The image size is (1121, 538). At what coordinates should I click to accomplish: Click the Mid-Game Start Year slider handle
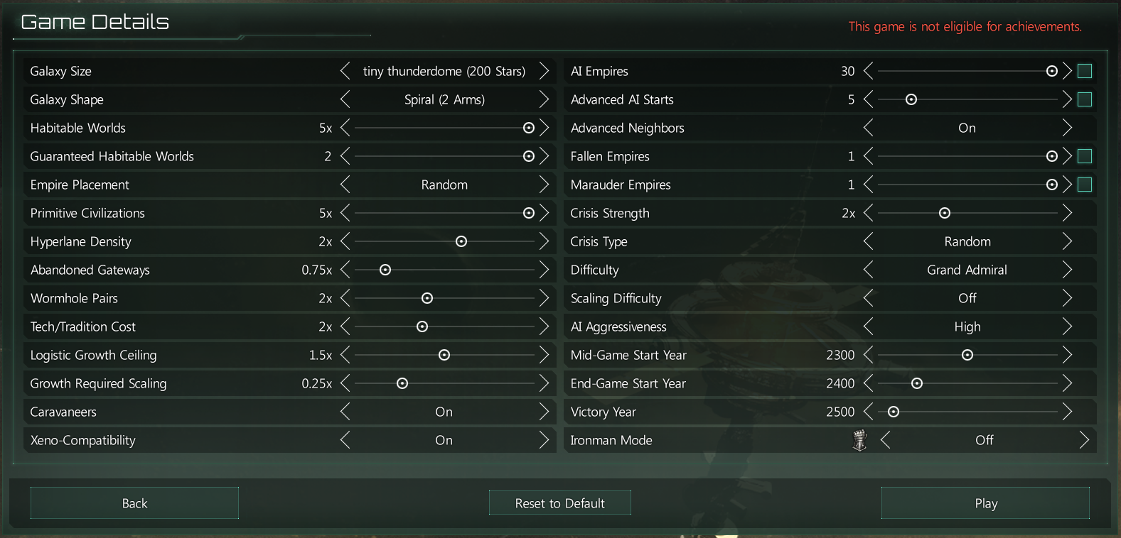tap(967, 355)
